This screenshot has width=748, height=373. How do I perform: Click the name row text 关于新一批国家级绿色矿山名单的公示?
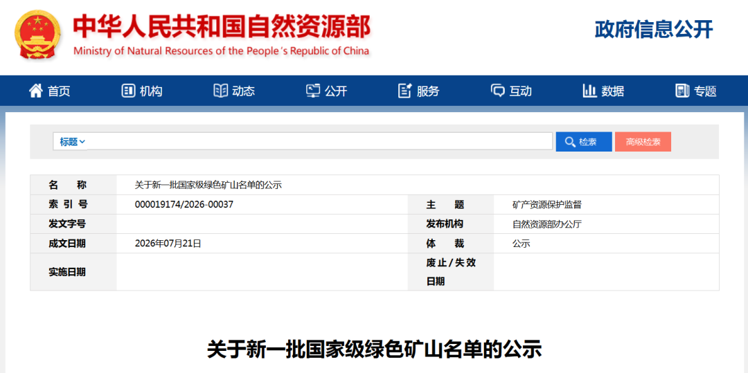(208, 185)
